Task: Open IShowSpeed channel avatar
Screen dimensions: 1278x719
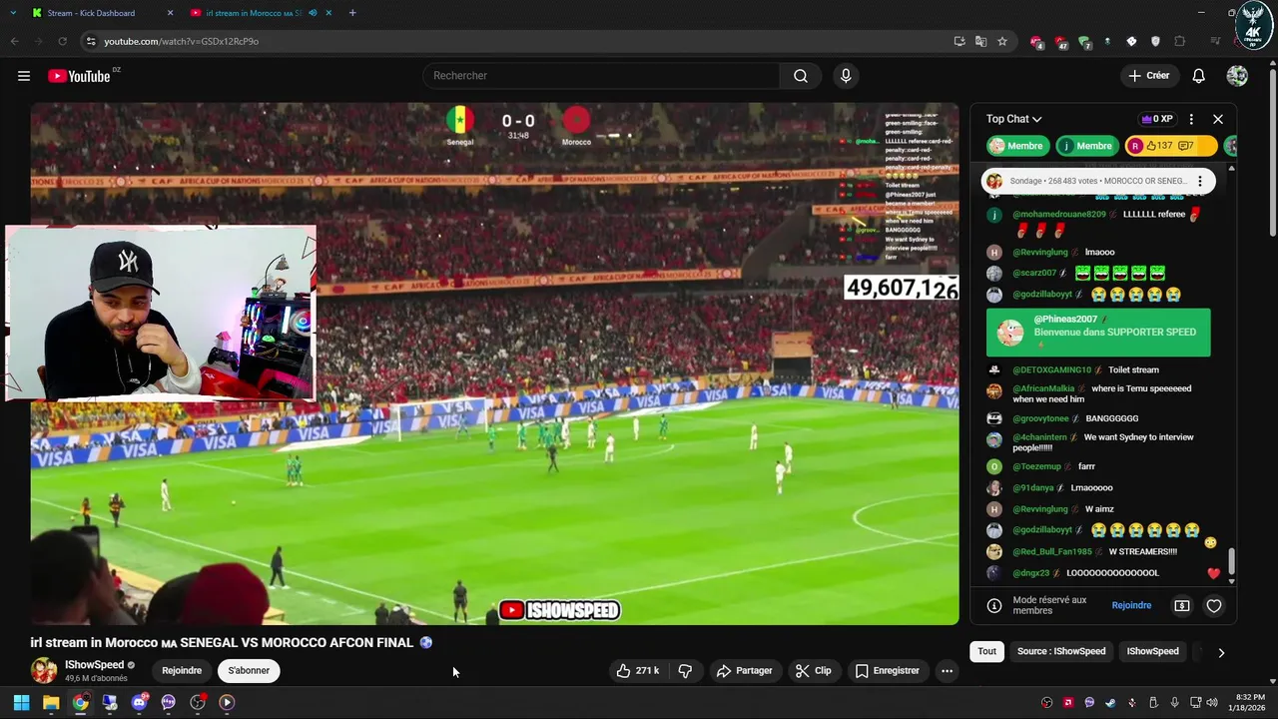Action: tap(44, 670)
